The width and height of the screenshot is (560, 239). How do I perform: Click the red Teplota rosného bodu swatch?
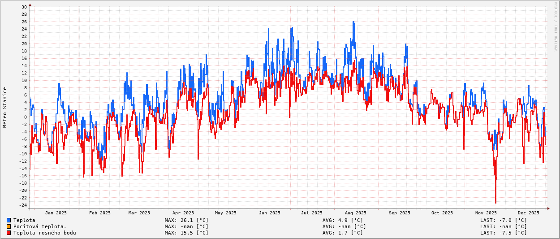(x=9, y=233)
